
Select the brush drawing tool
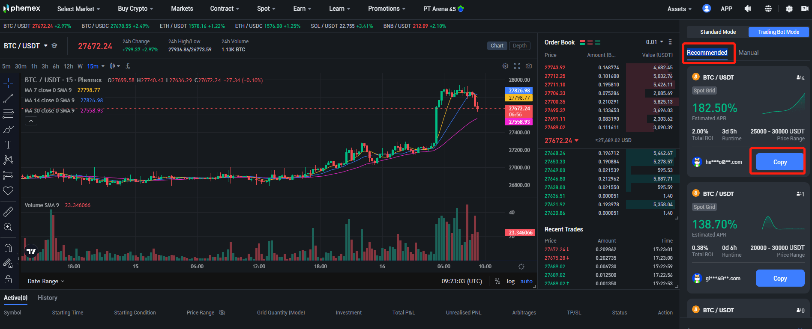[8, 129]
